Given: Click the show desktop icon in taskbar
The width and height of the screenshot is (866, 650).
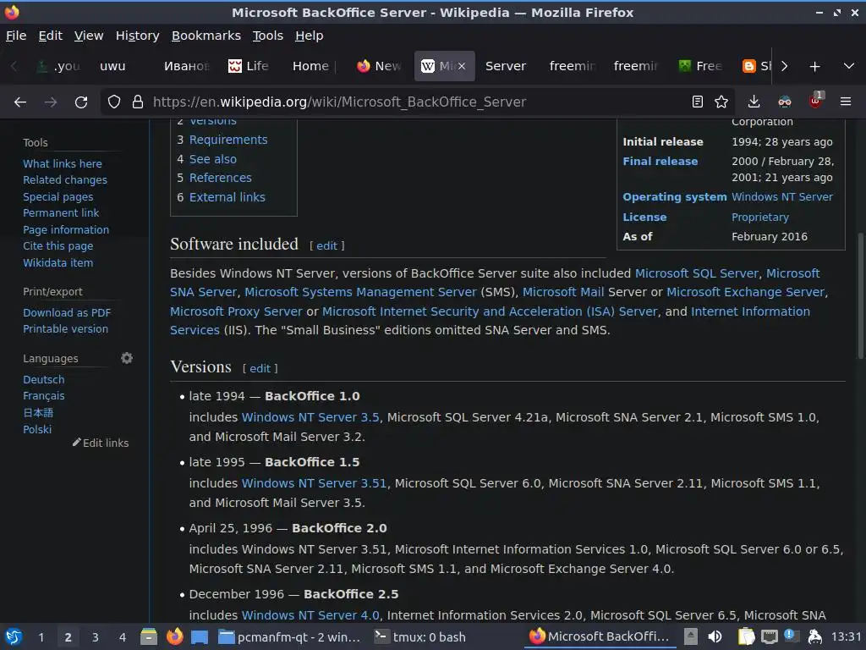Looking at the screenshot, I should [200, 637].
